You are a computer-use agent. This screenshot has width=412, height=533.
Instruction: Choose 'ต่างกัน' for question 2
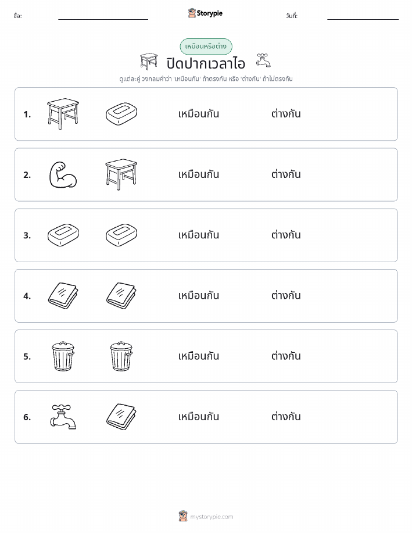286,174
